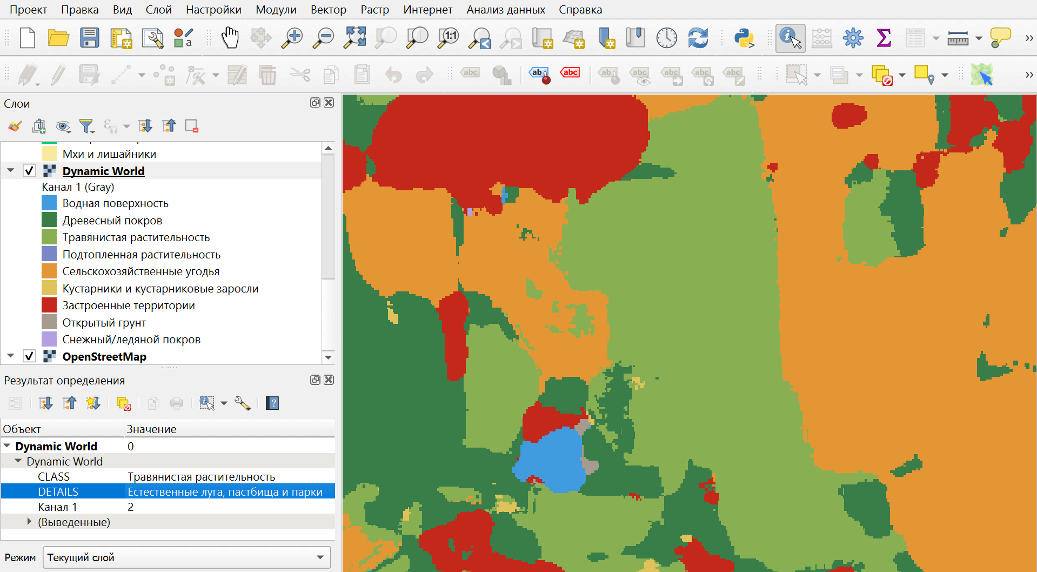Open the Модули menu
1037x572 pixels.
(x=276, y=10)
